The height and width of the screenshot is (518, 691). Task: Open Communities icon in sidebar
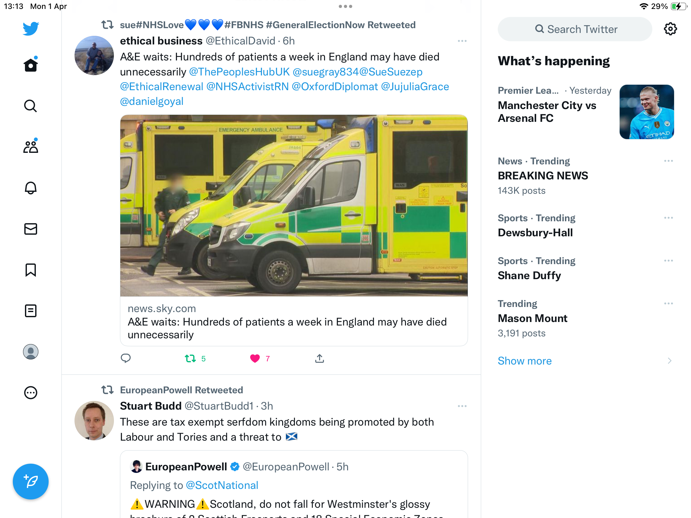click(31, 146)
